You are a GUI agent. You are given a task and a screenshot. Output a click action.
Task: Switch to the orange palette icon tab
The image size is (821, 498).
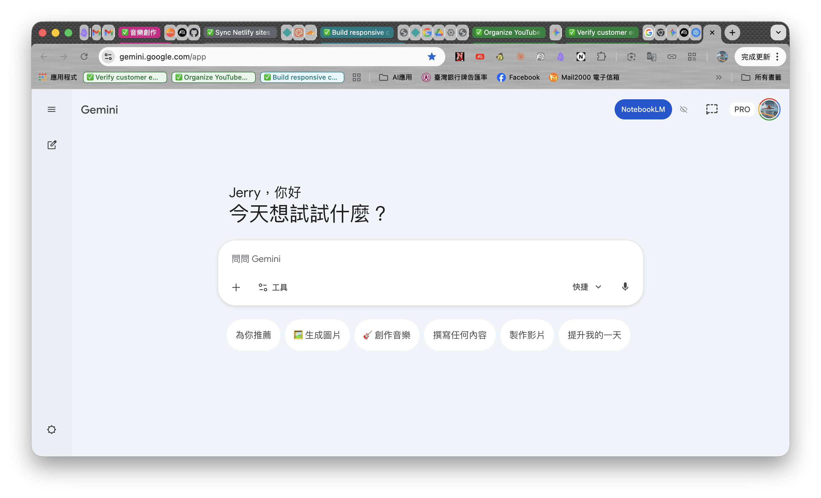click(x=299, y=32)
